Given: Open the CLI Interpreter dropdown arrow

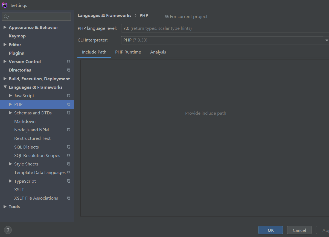Looking at the screenshot, I should (327, 40).
